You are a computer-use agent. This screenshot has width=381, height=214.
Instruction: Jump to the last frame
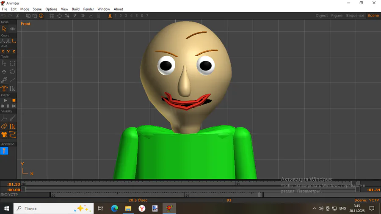(14, 106)
